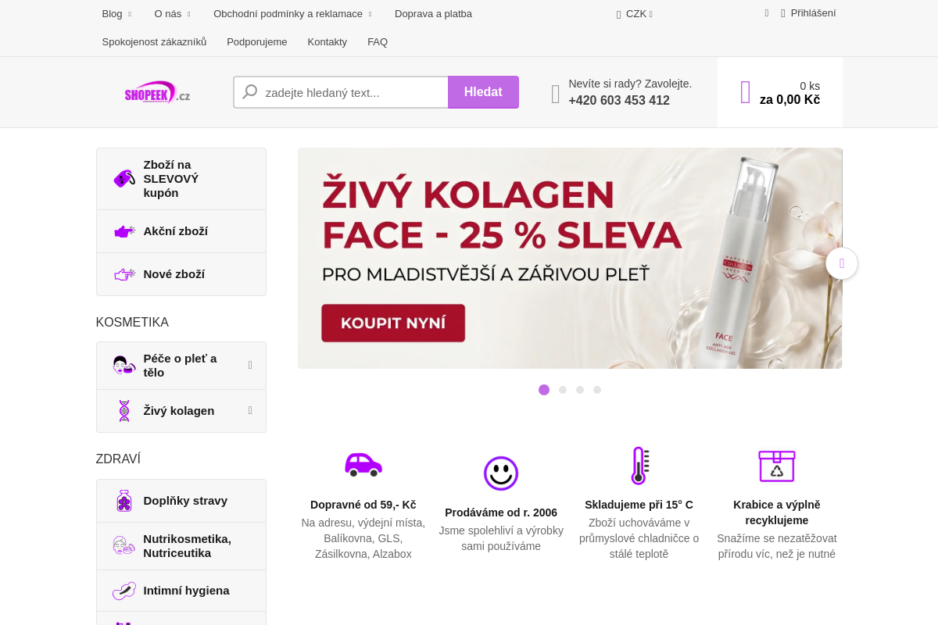Click the Shopeek.cz logo
938x625 pixels.
[x=157, y=92]
